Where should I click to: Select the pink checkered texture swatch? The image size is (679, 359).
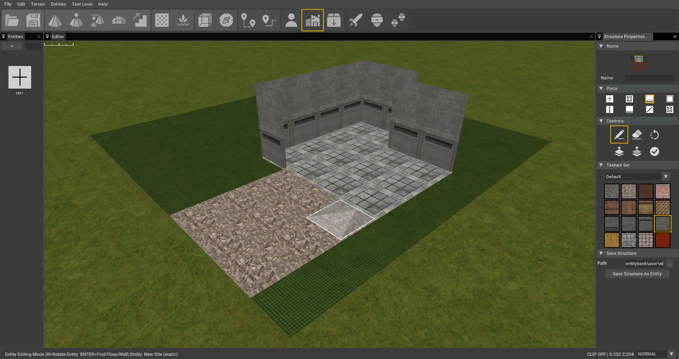click(x=646, y=240)
